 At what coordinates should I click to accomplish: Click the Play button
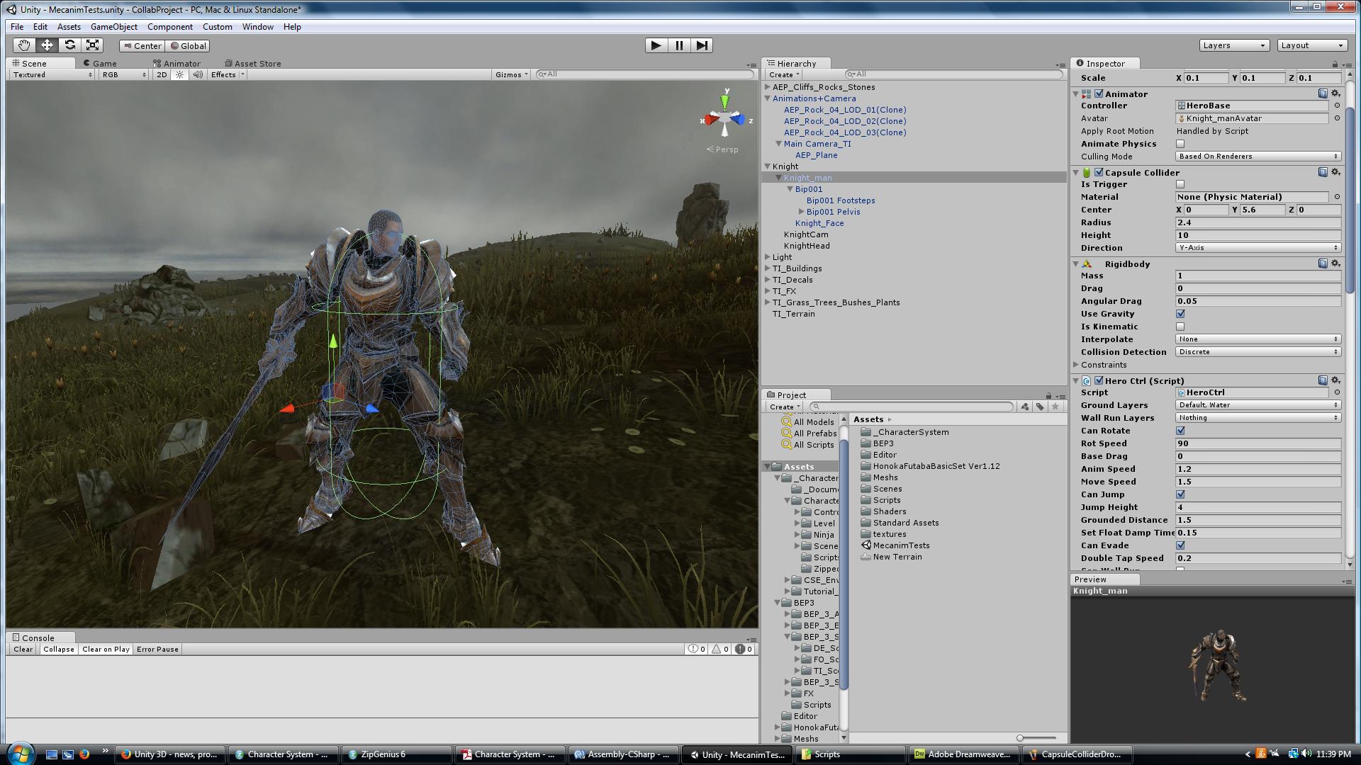point(656,45)
